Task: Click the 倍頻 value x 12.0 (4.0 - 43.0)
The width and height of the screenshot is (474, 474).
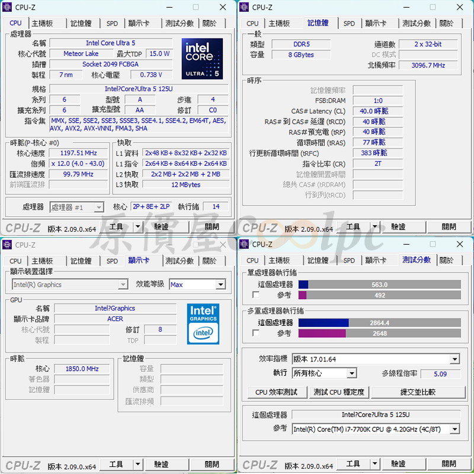Action: tap(78, 164)
